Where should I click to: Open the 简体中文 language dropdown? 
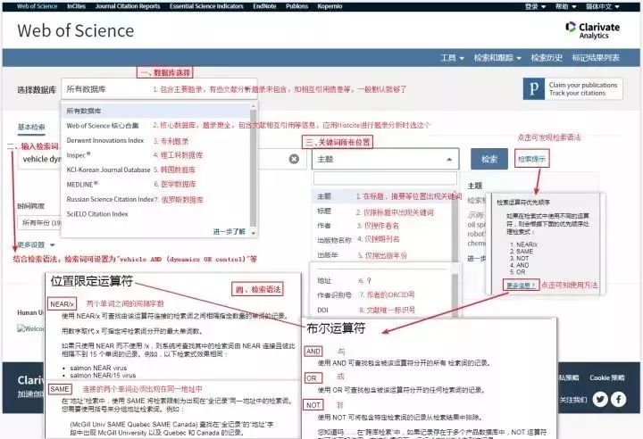602,6
